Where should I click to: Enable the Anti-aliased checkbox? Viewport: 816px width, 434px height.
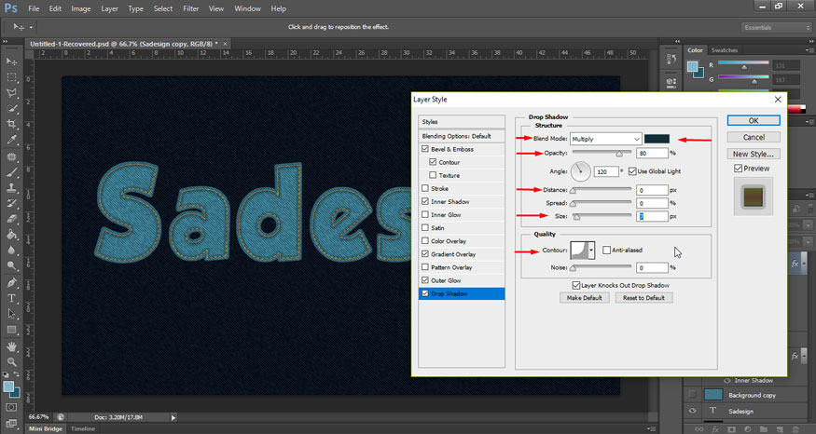point(606,250)
